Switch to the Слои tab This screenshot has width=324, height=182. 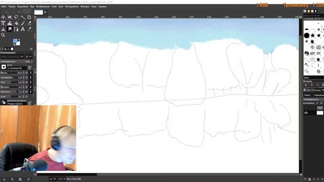(307, 90)
